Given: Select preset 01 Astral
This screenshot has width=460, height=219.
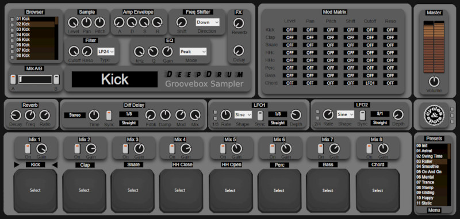Looking at the screenshot, I should click(x=432, y=151).
